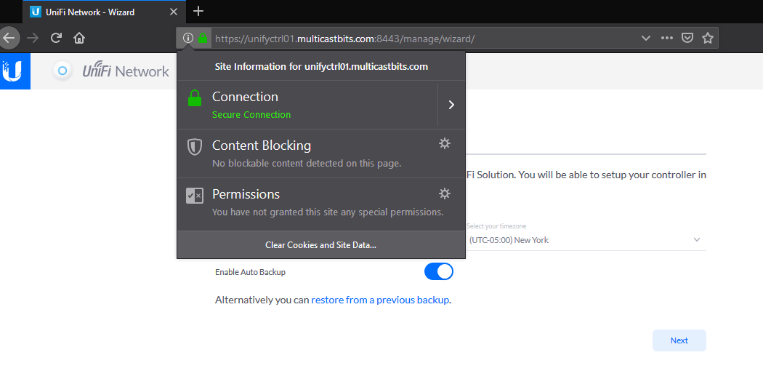Bookmark this page with the star icon
The image size is (763, 379).
[x=708, y=38]
